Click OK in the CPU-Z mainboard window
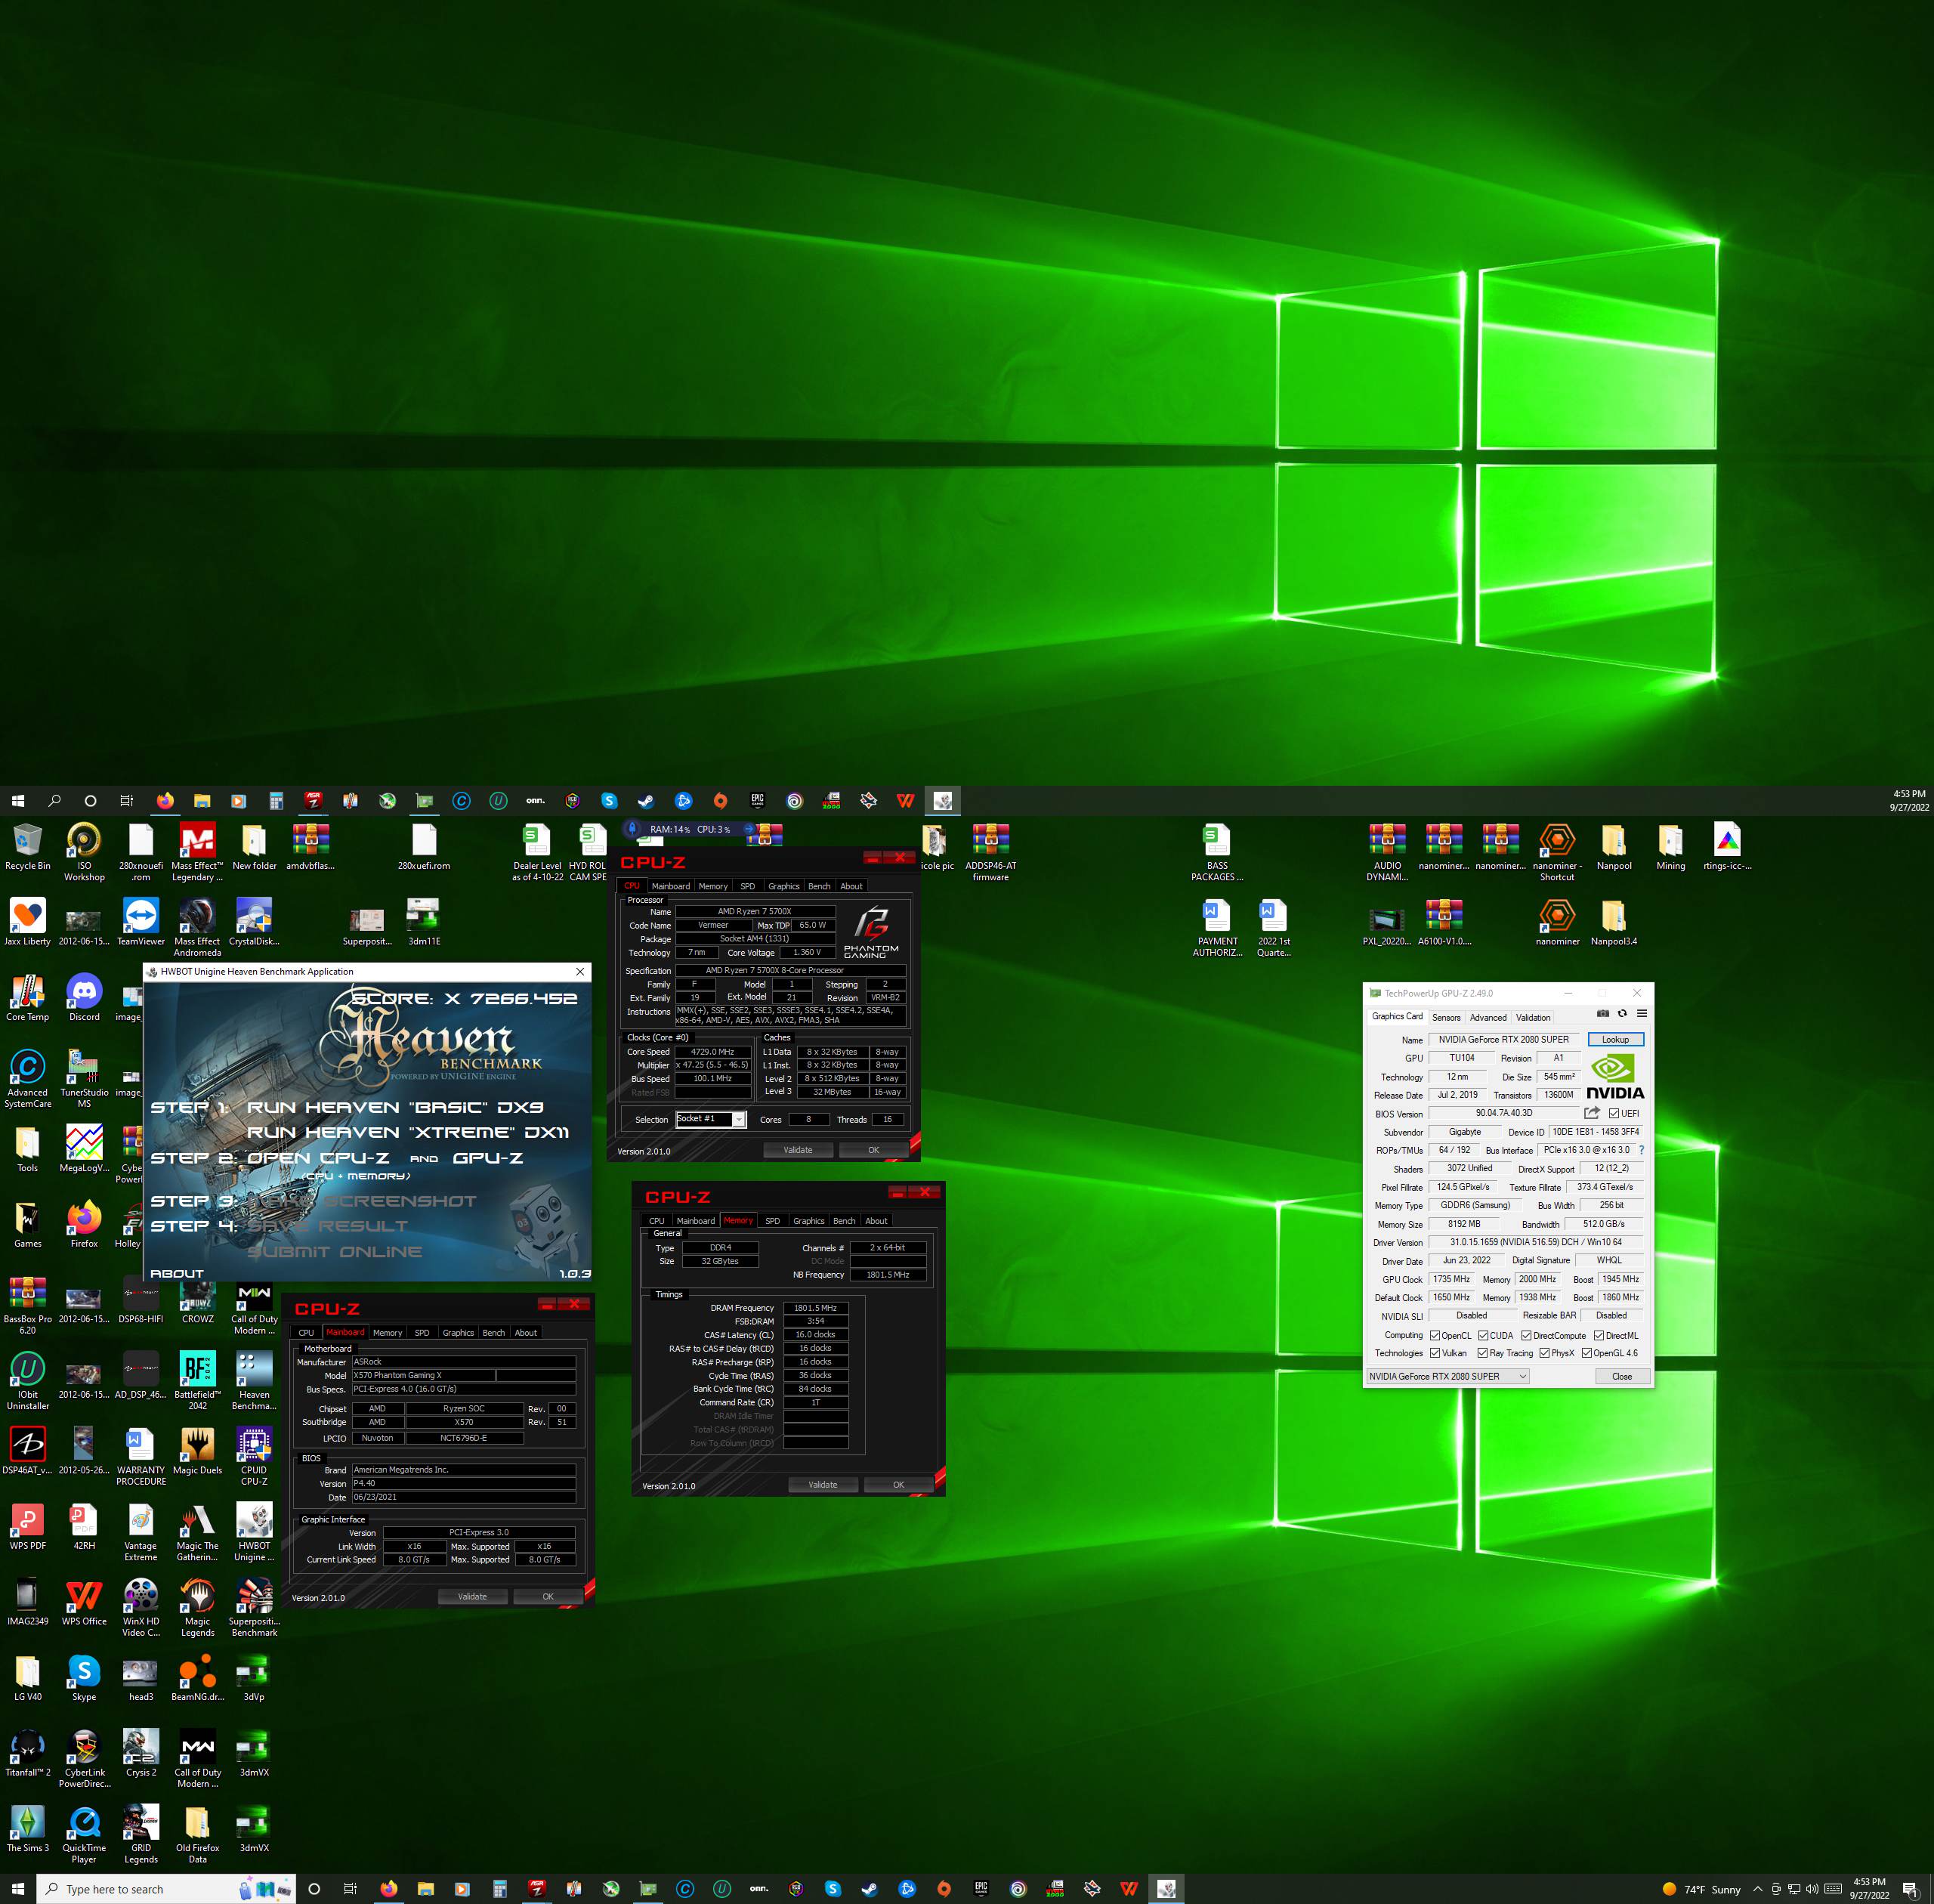 pos(548,1596)
